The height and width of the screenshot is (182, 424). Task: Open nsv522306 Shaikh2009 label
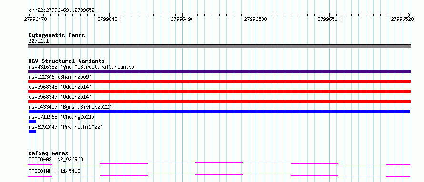(x=60, y=77)
